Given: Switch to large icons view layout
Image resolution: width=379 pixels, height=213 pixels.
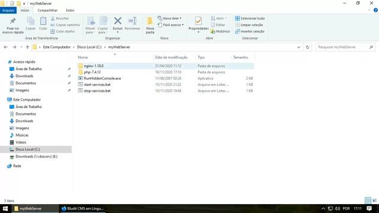Looking at the screenshot, I should (x=374, y=201).
